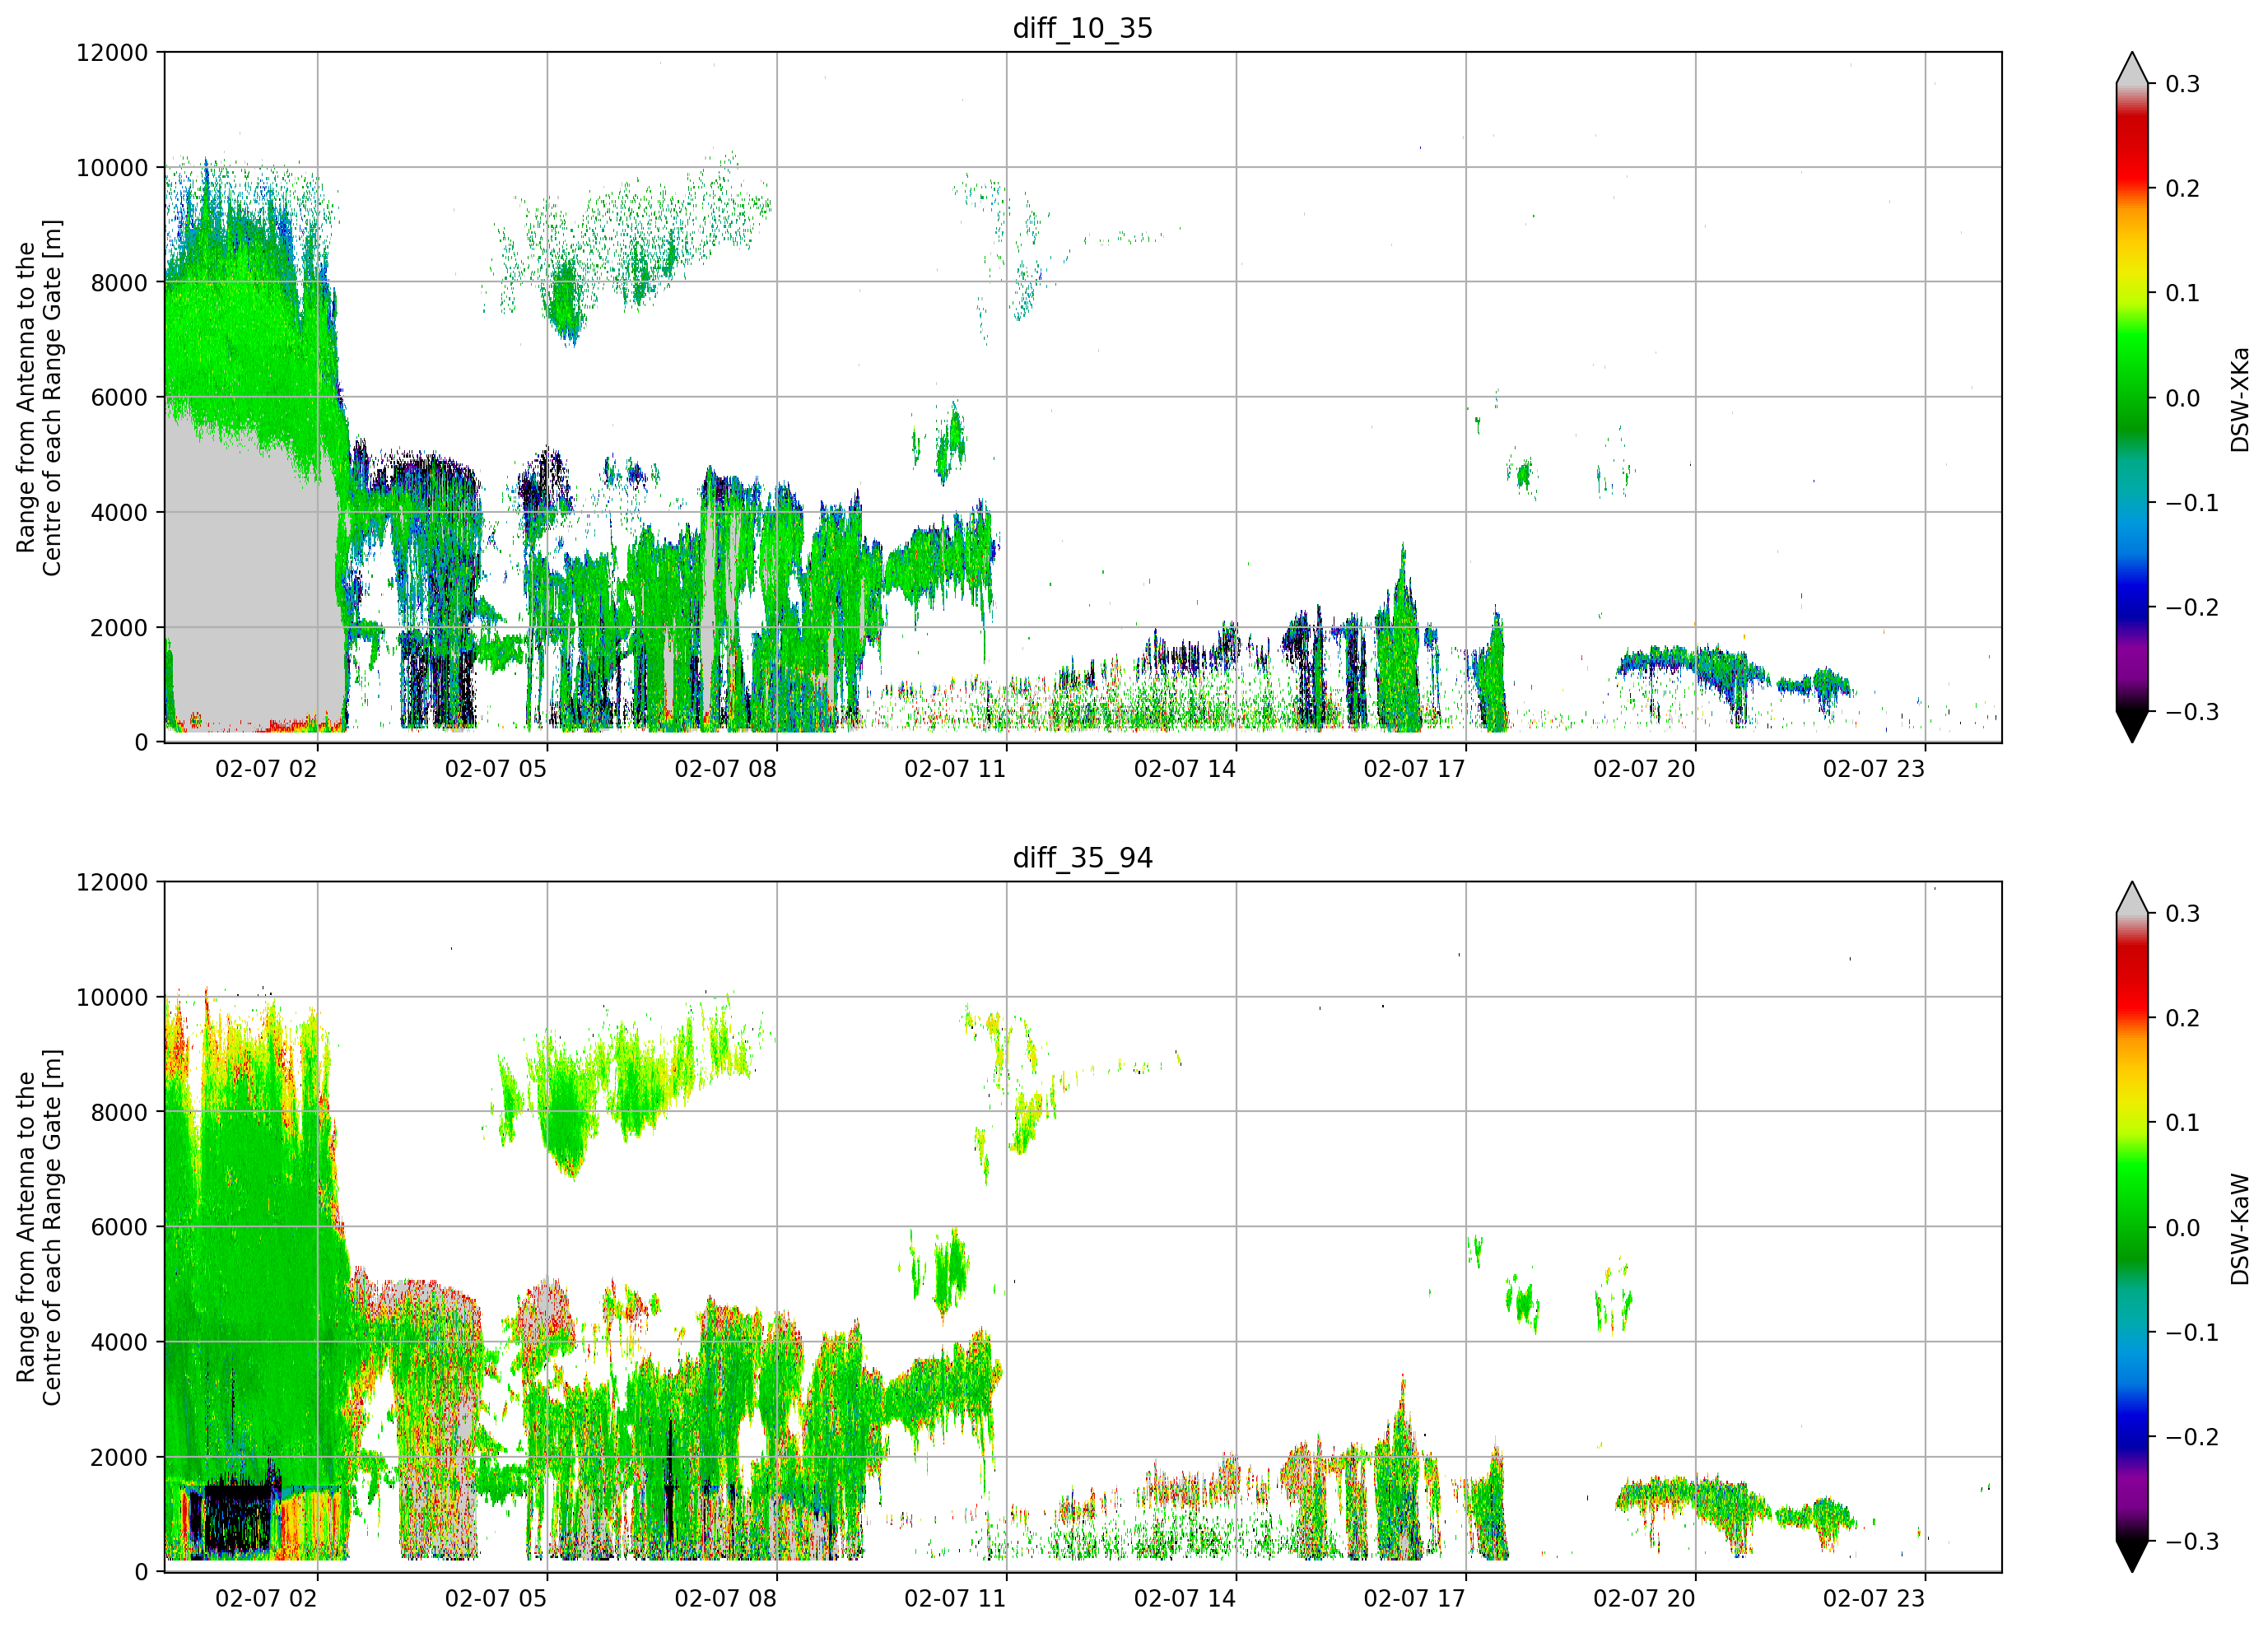The image size is (2268, 1628).
Task: Click the top colorbar upper gray arrow
Action: (2132, 68)
